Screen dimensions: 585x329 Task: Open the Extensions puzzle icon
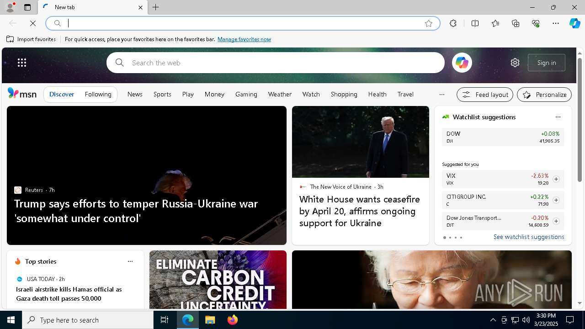[453, 23]
